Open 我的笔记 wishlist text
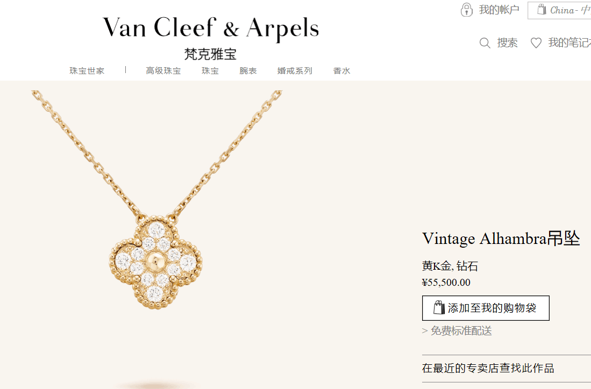 coord(569,43)
